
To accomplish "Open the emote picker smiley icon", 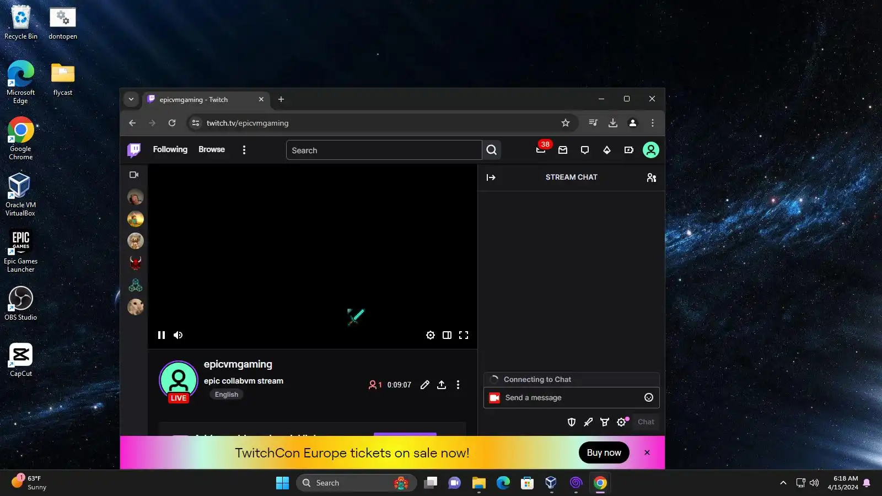I will coord(649,397).
